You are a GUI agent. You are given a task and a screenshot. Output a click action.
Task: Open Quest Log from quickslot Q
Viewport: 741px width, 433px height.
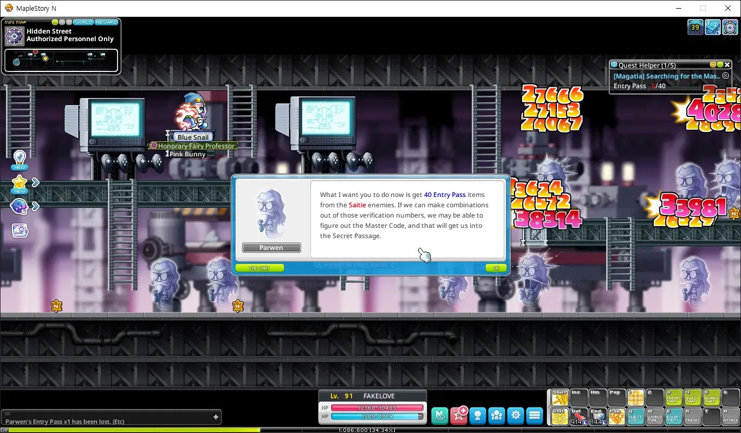[636, 416]
